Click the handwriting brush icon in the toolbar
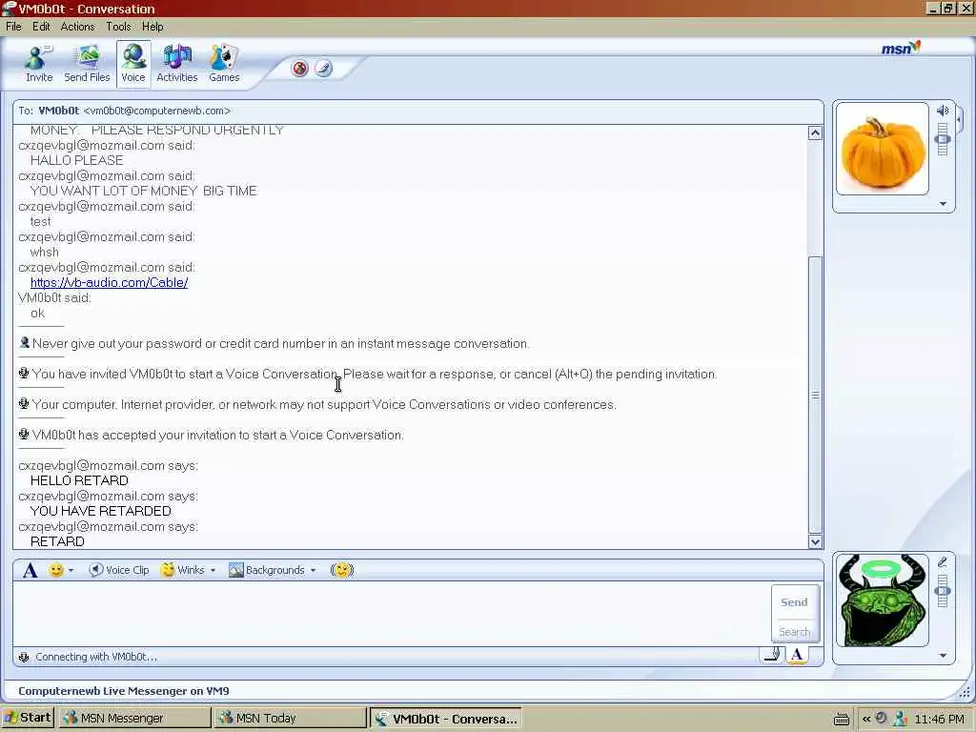 [323, 68]
